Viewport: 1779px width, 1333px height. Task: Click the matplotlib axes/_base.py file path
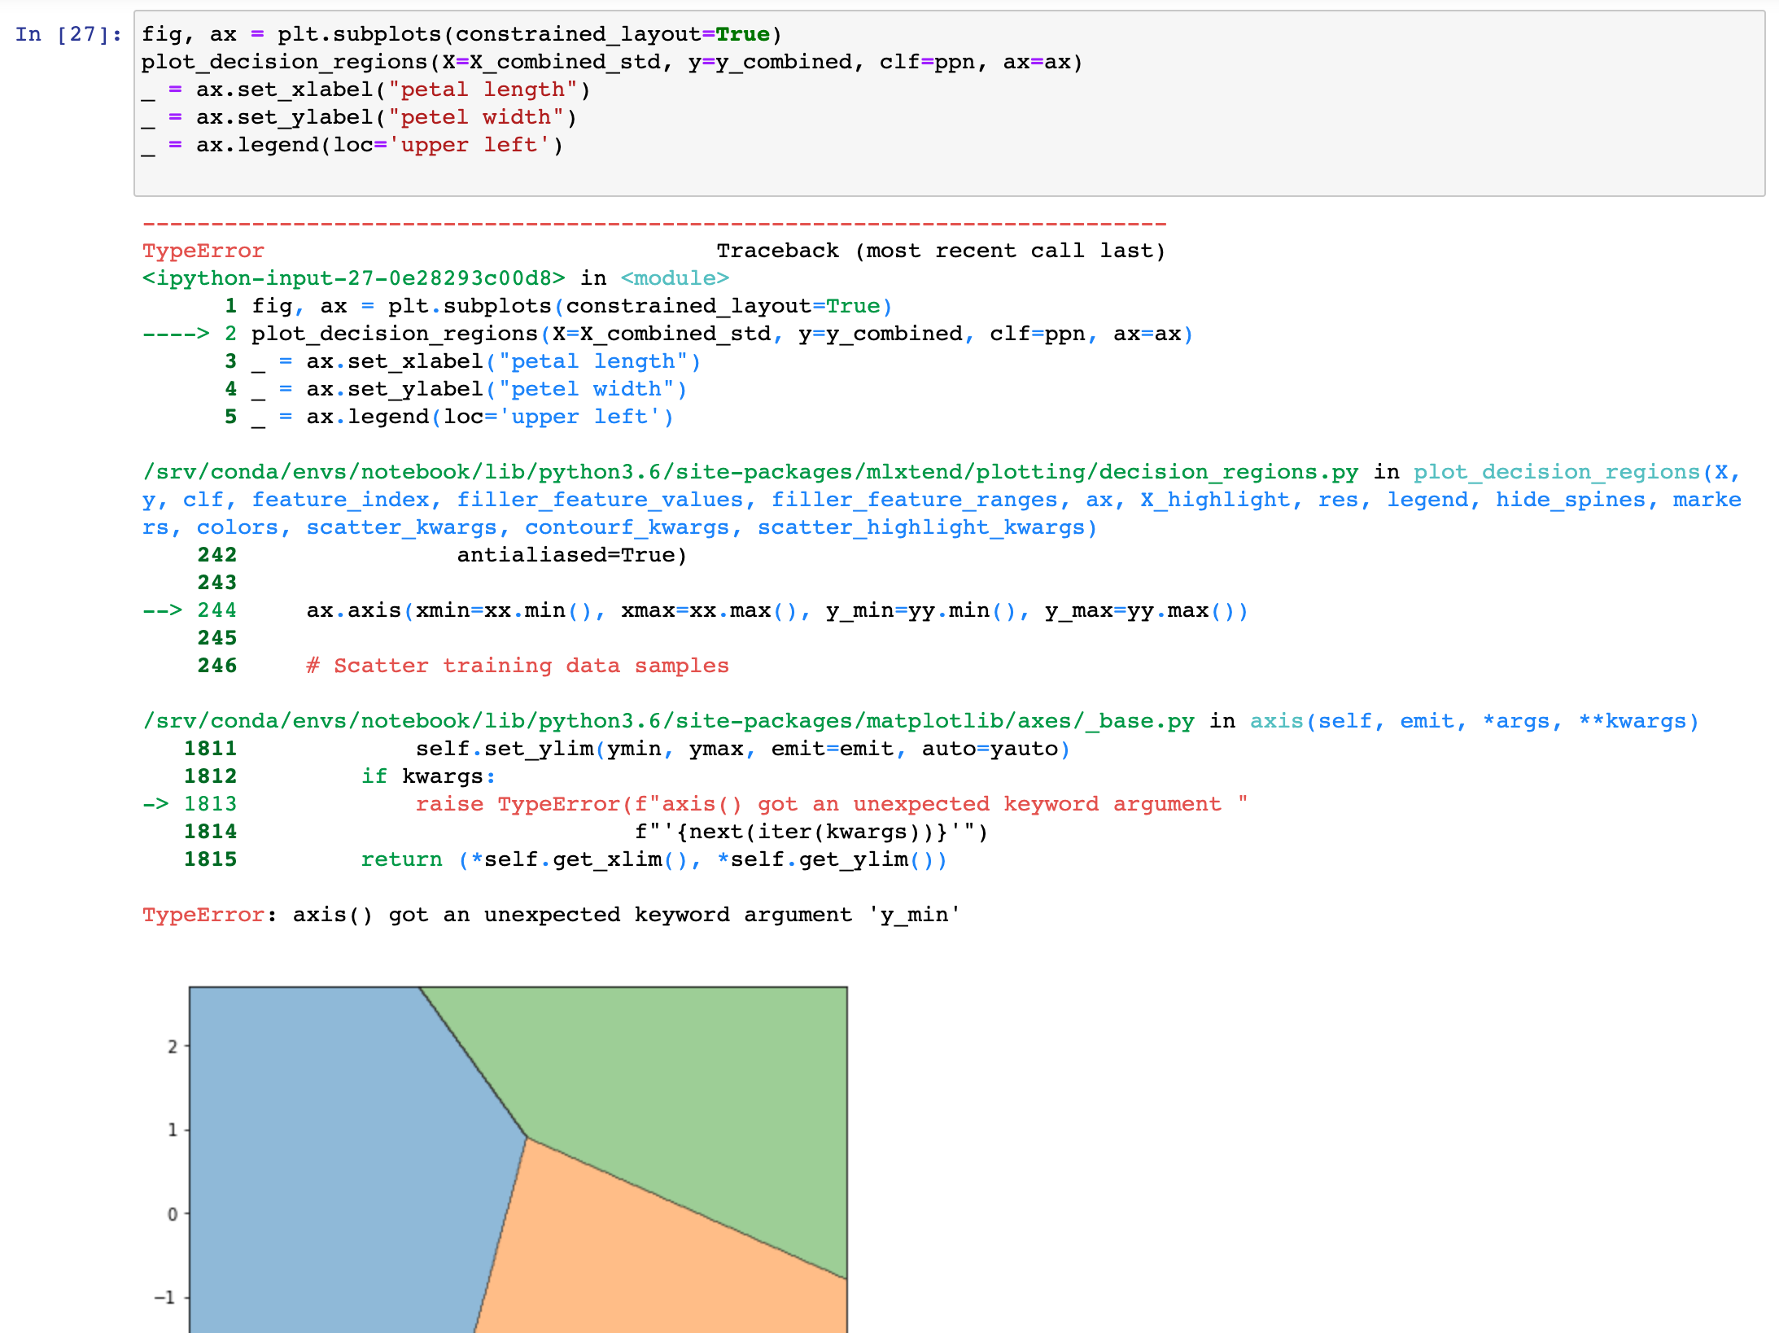667,720
